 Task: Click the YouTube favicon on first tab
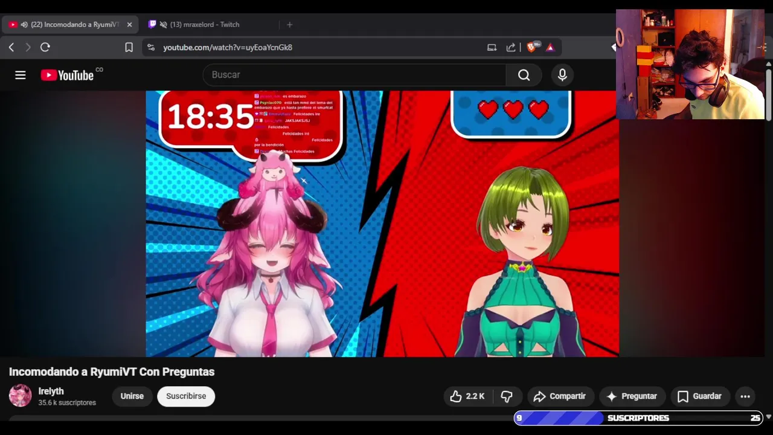coord(13,25)
